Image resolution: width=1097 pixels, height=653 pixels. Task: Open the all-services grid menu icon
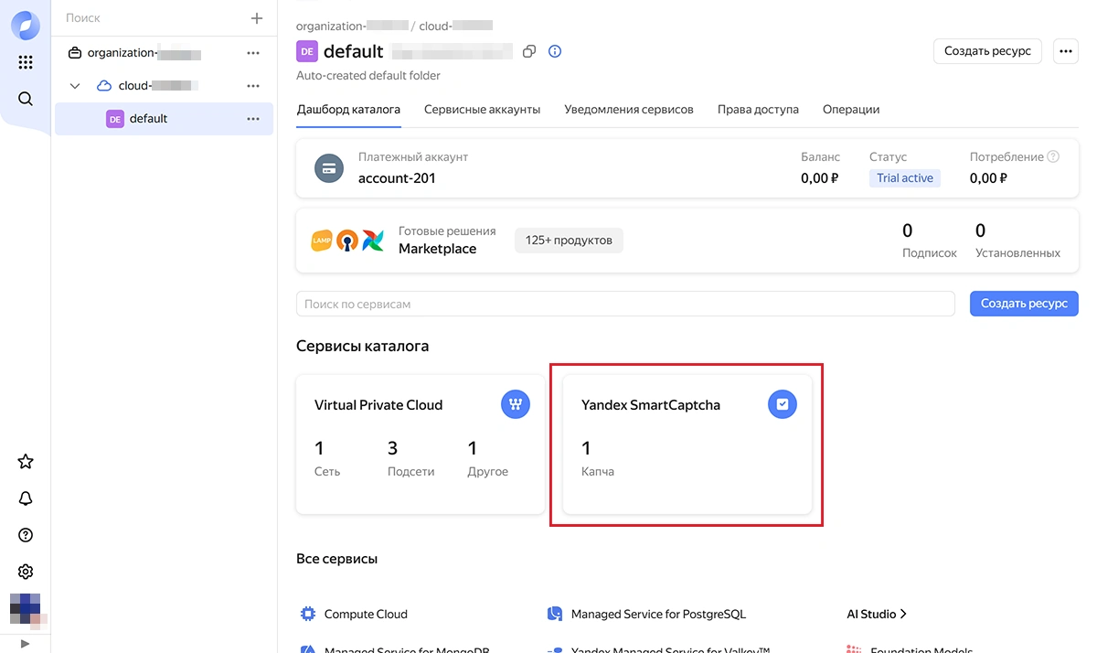point(26,62)
